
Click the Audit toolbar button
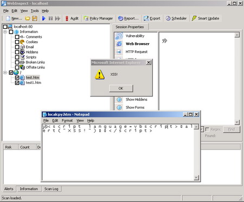[x=72, y=18]
